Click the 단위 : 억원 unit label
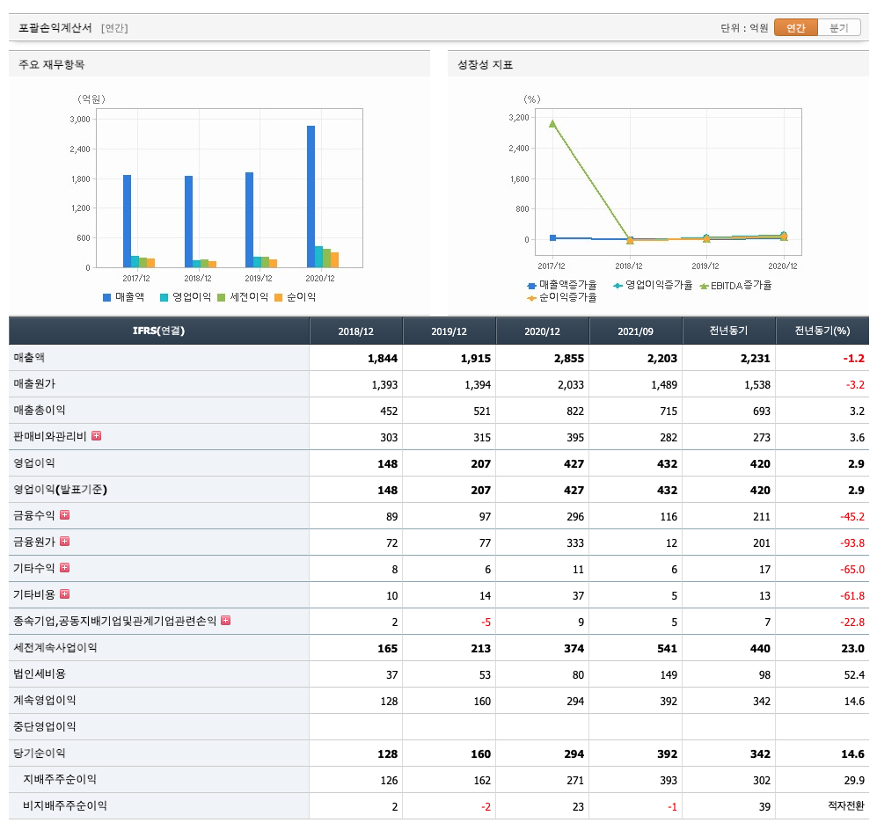This screenshot has height=830, width=877. 744,27
